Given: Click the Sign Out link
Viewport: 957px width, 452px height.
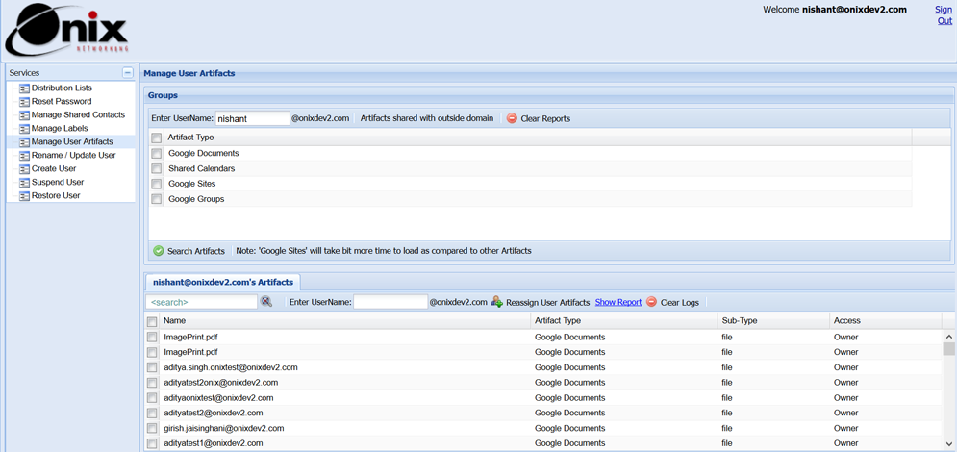Looking at the screenshot, I should [x=944, y=14].
